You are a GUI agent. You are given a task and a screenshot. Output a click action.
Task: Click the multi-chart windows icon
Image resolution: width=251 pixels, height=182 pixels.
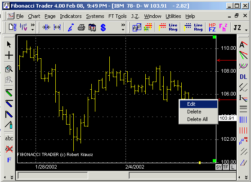(x=137, y=27)
